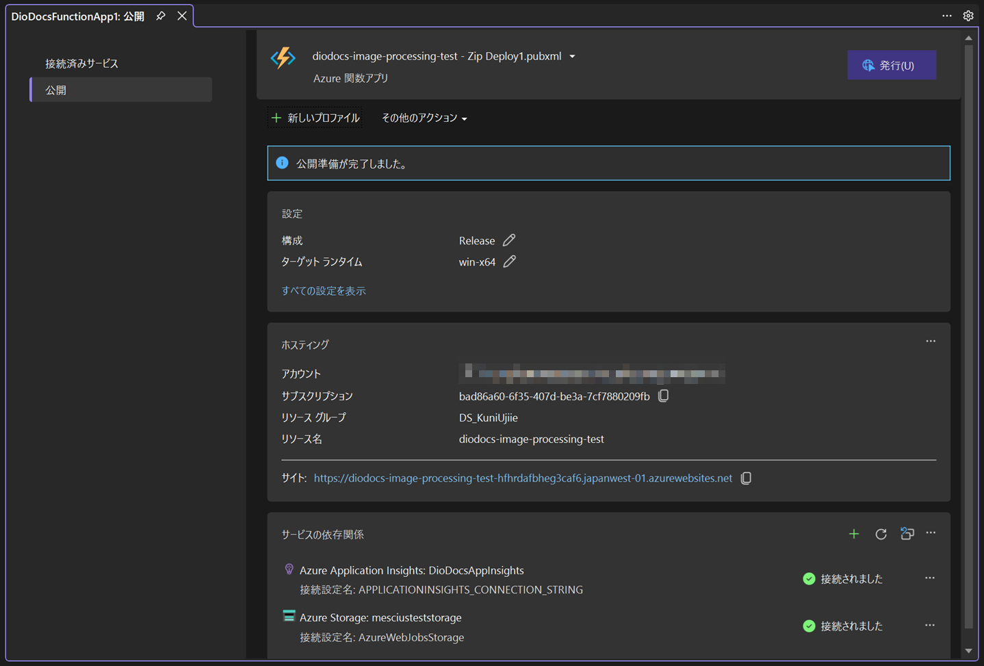The image size is (984, 666).
Task: Click the info icon in the ready banner
Action: pyautogui.click(x=282, y=163)
